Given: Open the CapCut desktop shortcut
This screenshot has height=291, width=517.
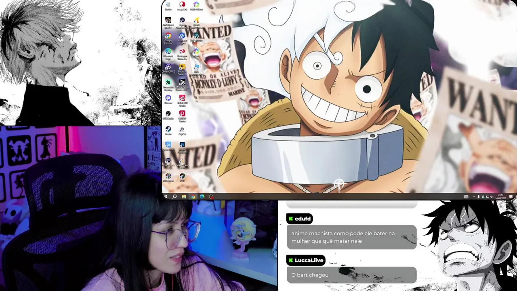Looking at the screenshot, I should coord(182,131).
